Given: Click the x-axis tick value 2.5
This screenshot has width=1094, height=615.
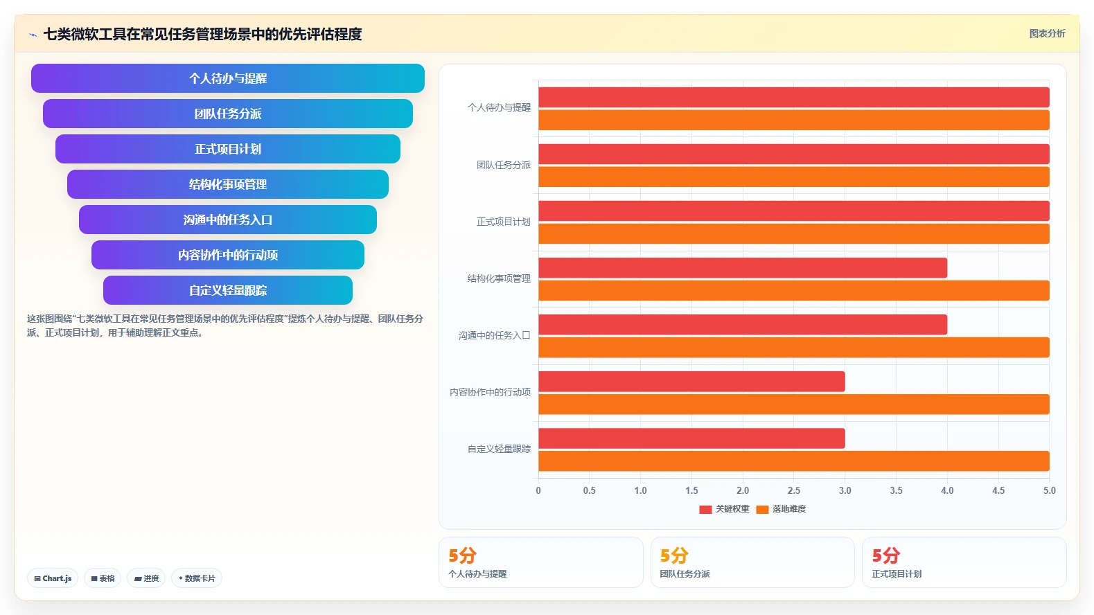Looking at the screenshot, I should 794,490.
